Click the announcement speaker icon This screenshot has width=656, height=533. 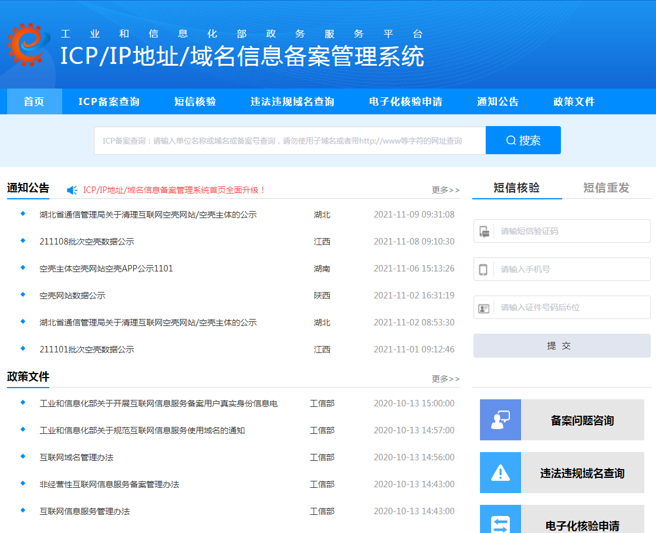[72, 189]
